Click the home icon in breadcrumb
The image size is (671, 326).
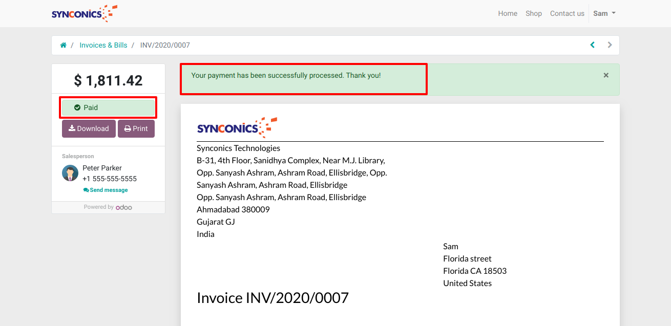(x=63, y=45)
